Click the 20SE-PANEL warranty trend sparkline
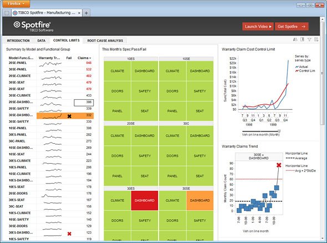The width and height of the screenshot is (327, 243). pos(50,64)
